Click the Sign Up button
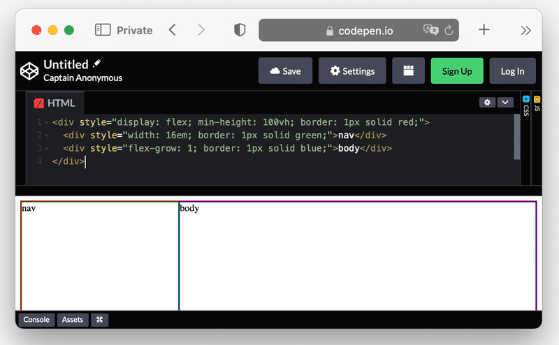The width and height of the screenshot is (559, 345). 457,71
